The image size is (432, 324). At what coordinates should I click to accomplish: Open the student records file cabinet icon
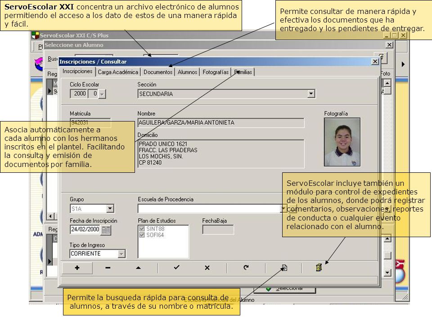click(x=319, y=267)
